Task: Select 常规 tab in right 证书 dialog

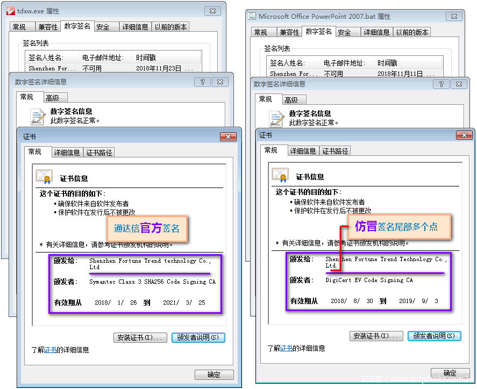Action: (x=274, y=150)
